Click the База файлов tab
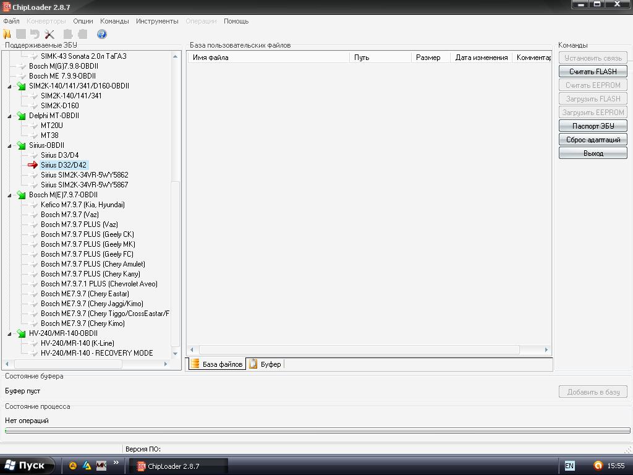This screenshot has width=633, height=475. [x=216, y=364]
